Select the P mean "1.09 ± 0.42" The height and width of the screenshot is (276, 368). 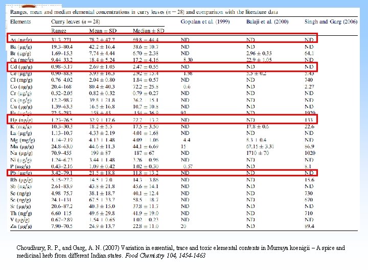(x=102, y=167)
